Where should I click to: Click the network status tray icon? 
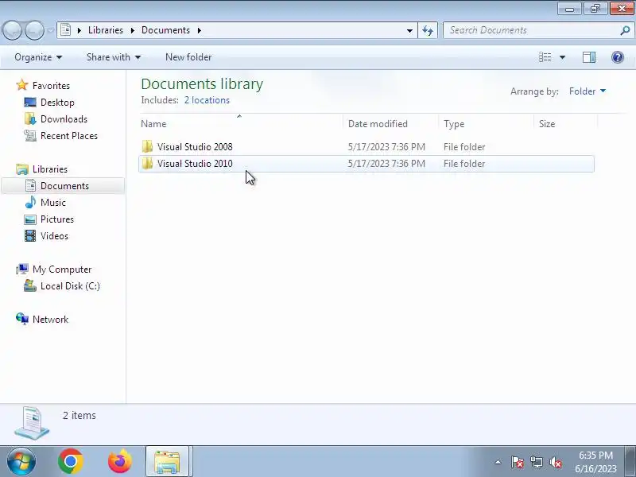click(x=536, y=462)
